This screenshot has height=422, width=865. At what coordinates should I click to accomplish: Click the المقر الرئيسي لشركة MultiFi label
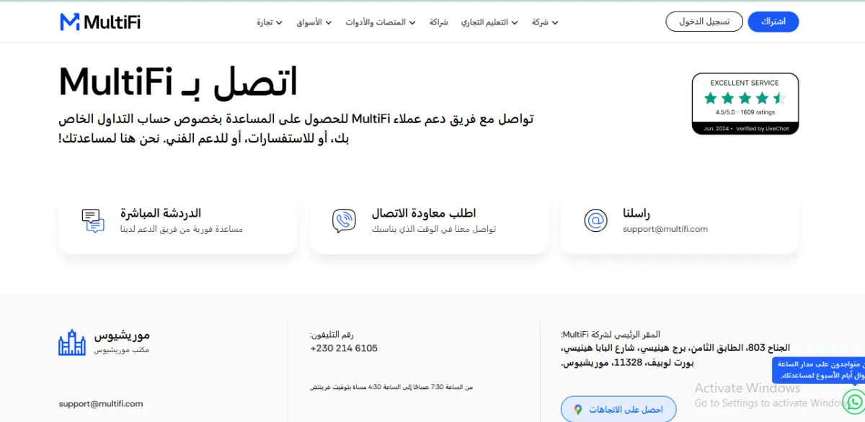point(611,334)
